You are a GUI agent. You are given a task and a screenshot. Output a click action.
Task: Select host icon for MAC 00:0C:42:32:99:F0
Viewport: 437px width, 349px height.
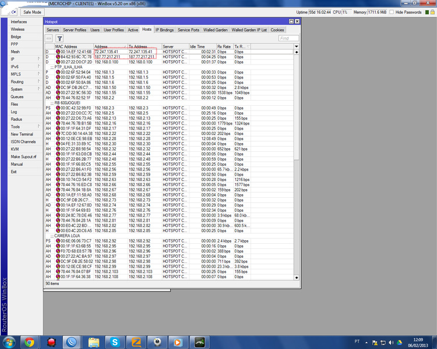coord(58,108)
